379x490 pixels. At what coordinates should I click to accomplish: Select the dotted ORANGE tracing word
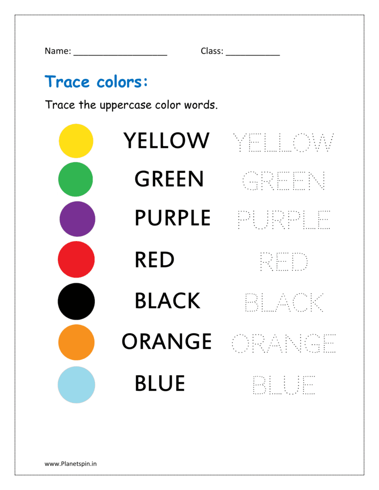tap(283, 343)
